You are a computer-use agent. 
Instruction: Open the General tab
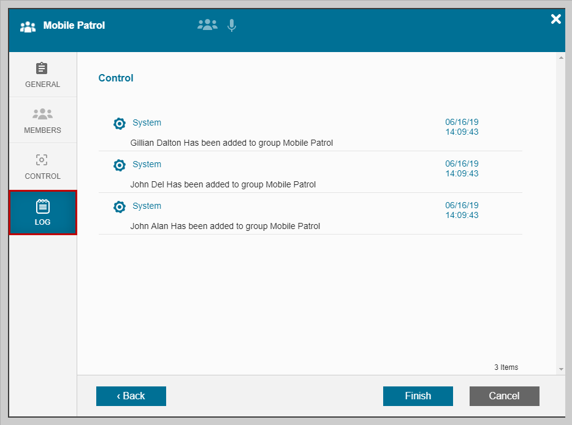tap(43, 75)
